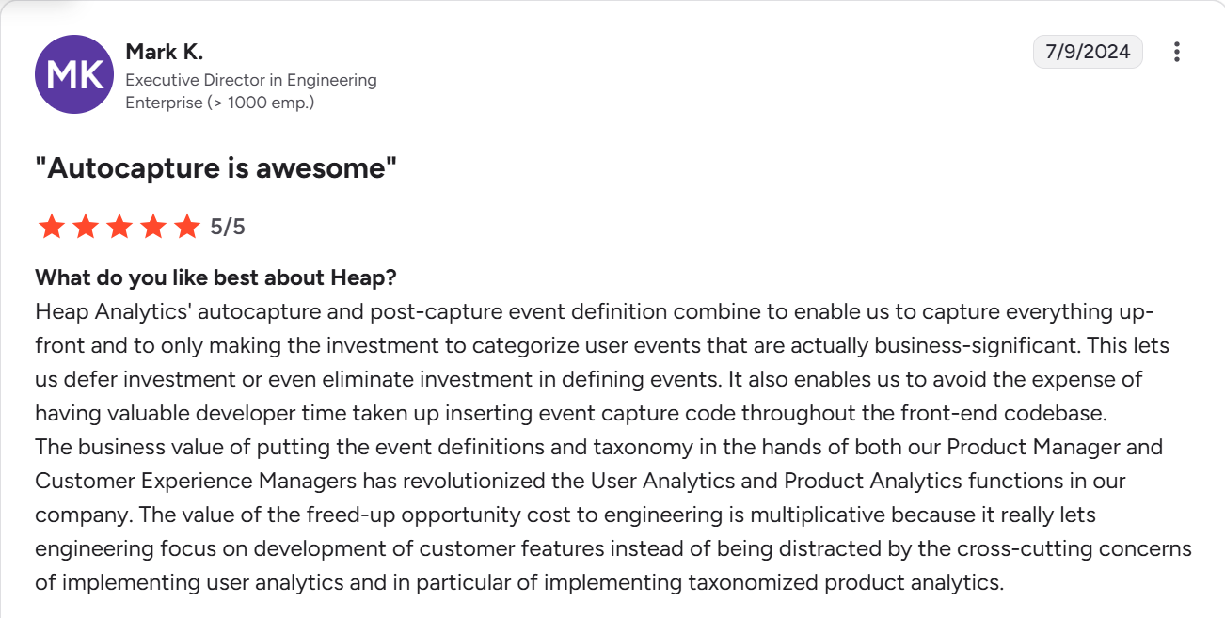Click the 5/5 rating score text

click(228, 227)
